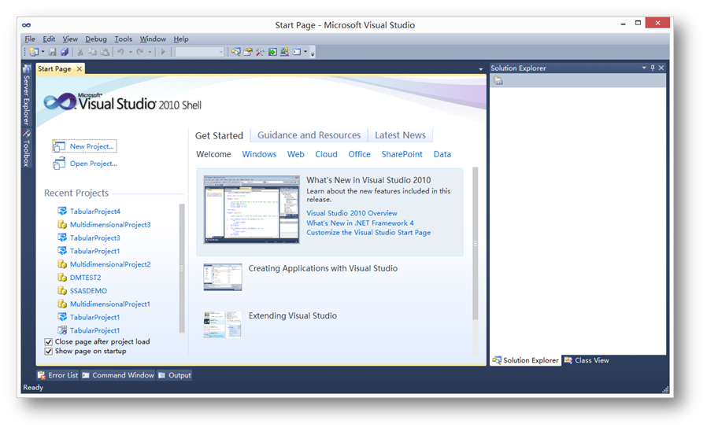Click the What's New in Visual Studio thumbnail
The image size is (707, 431).
click(x=251, y=210)
